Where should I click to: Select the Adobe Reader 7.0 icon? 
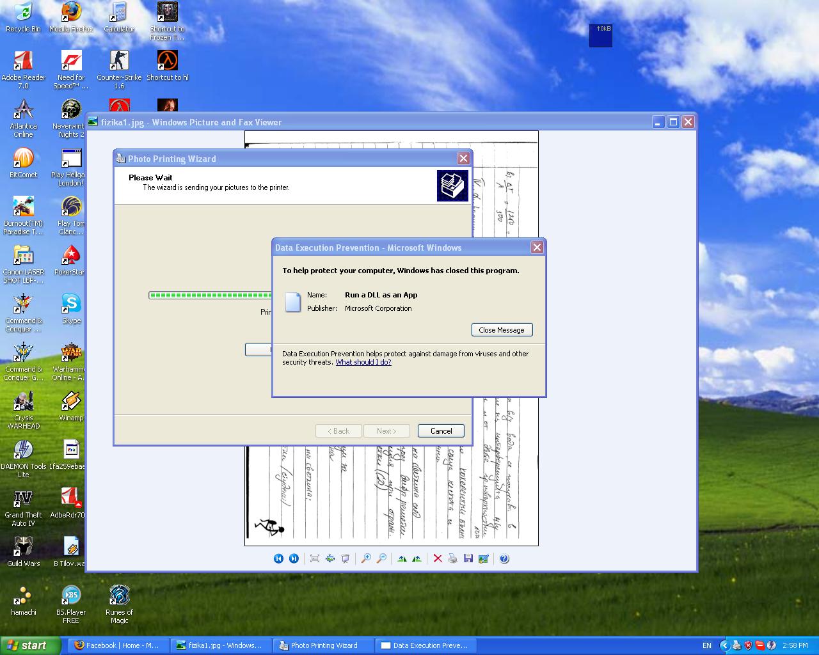[x=24, y=70]
